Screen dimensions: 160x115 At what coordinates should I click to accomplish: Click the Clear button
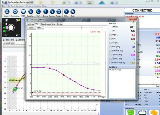31,28
